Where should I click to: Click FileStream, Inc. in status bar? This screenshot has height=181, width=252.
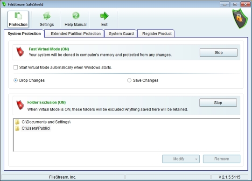63,177
